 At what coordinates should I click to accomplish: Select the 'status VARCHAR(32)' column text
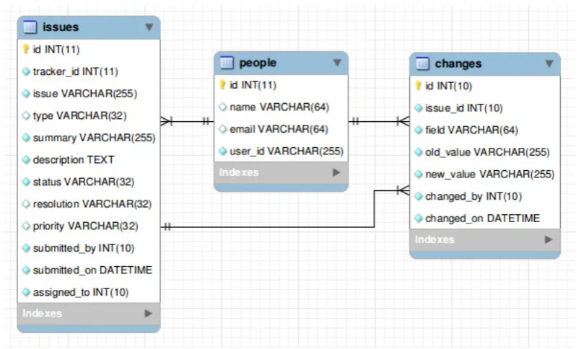coord(84,182)
